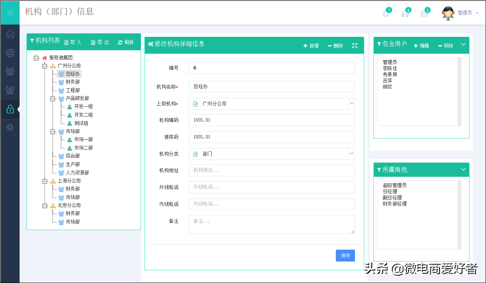Go to the home icon in sidebar

(10, 34)
